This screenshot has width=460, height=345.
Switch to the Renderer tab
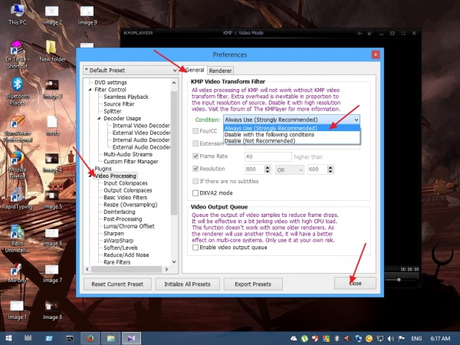pyautogui.click(x=220, y=71)
